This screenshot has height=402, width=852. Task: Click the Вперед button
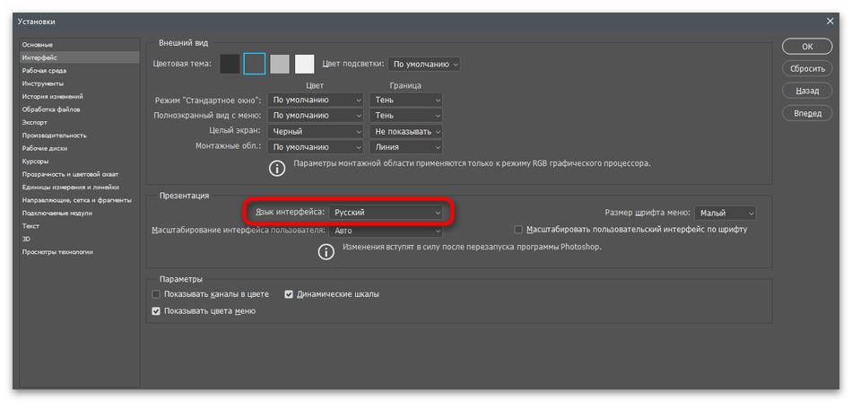807,113
